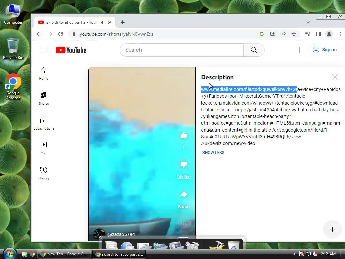Open @zaza55794 channel name

[x=121, y=234]
